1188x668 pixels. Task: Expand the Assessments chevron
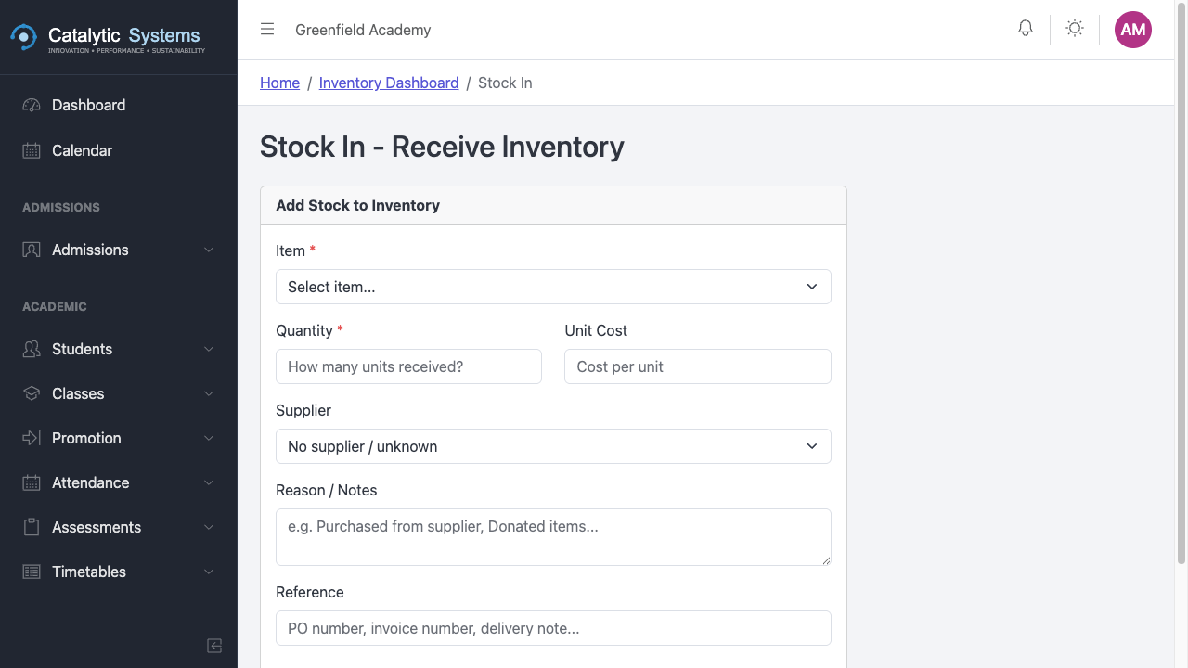pyautogui.click(x=209, y=527)
